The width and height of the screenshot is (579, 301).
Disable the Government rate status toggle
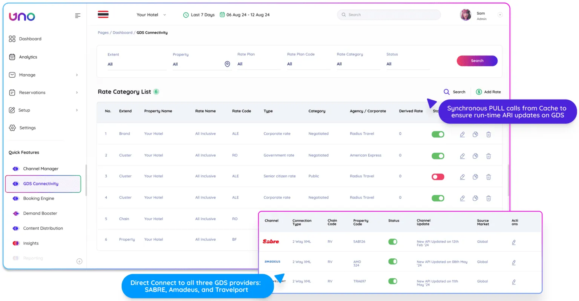pyautogui.click(x=438, y=156)
